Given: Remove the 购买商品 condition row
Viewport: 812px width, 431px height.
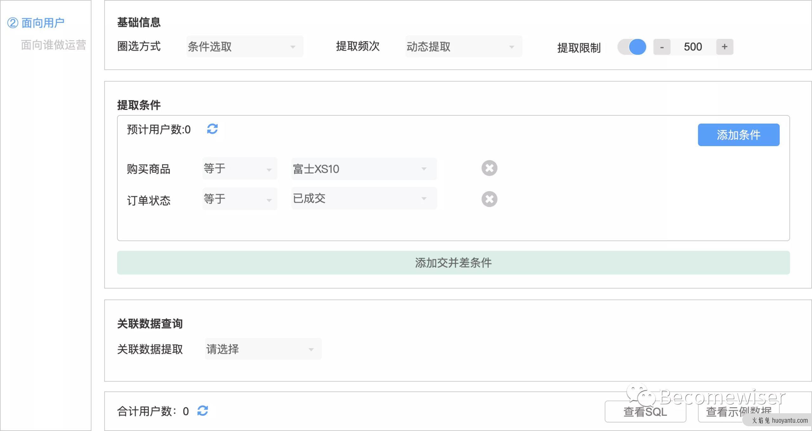Looking at the screenshot, I should click(x=489, y=168).
